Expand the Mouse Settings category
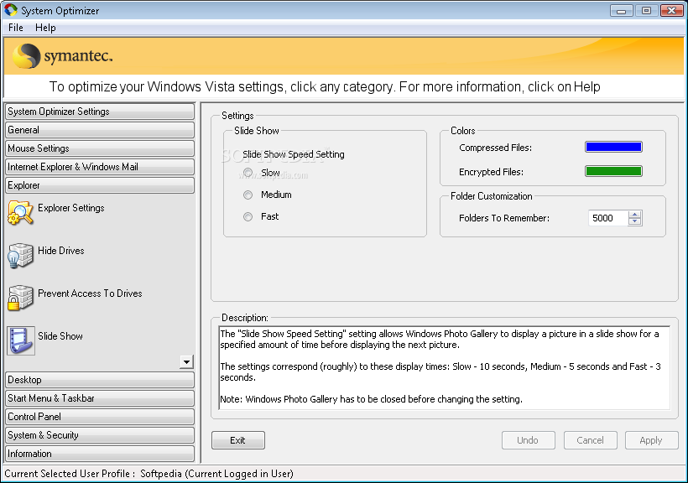688x483 pixels. (100, 148)
